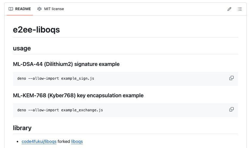Copy the example_exchange.js deno command
The width and height of the screenshot is (252, 148).
coord(231,110)
